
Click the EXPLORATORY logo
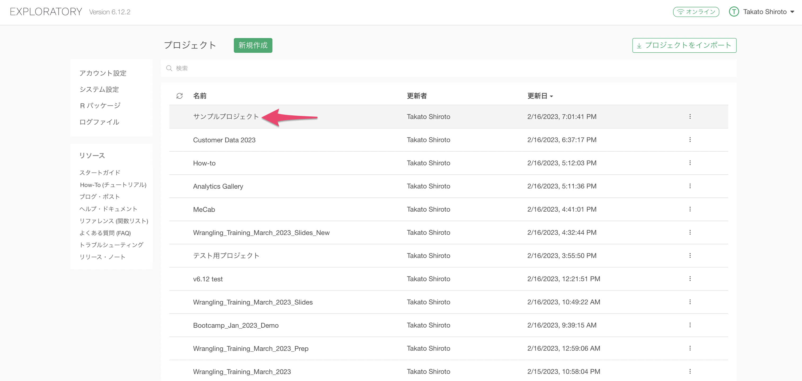(x=46, y=12)
